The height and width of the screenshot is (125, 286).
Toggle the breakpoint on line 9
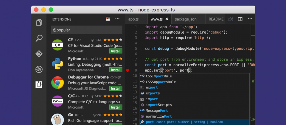(x=128, y=70)
